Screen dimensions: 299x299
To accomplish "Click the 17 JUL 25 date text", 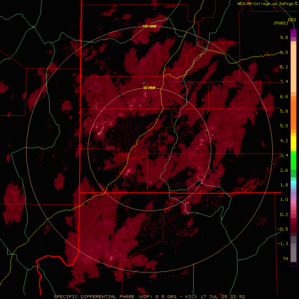I will (214, 297).
